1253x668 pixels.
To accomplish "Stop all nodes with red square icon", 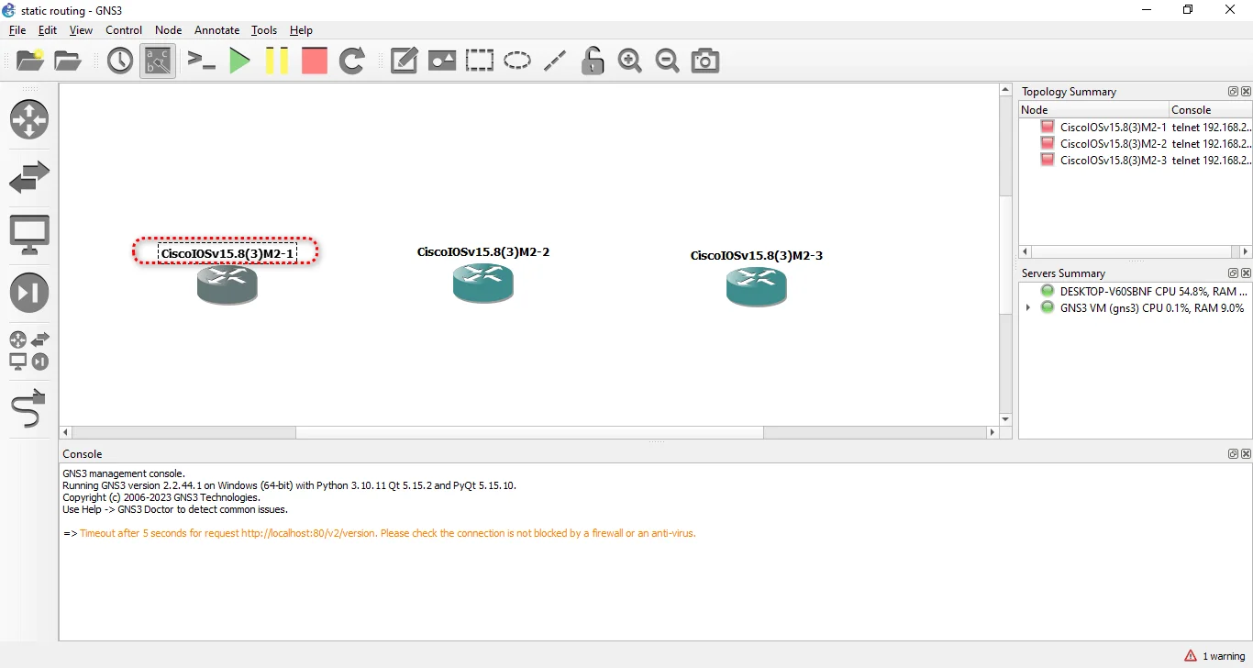I will coord(315,61).
